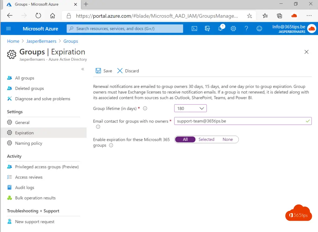Go to JasperBernaers breadcrumb link

click(x=41, y=41)
